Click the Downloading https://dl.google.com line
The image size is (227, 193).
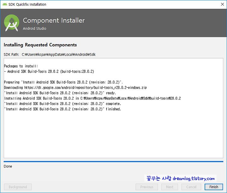click(x=75, y=87)
